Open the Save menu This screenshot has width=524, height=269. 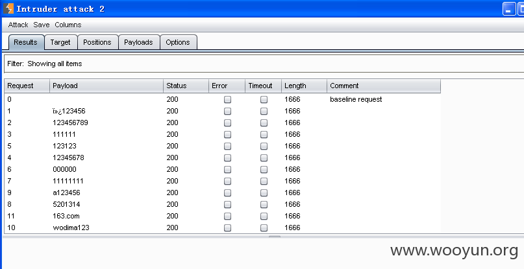pyautogui.click(x=42, y=25)
